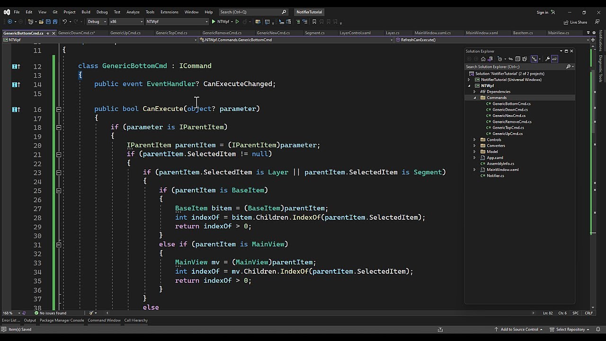The height and width of the screenshot is (341, 606).
Task: Open the Git menu
Action: [55, 12]
